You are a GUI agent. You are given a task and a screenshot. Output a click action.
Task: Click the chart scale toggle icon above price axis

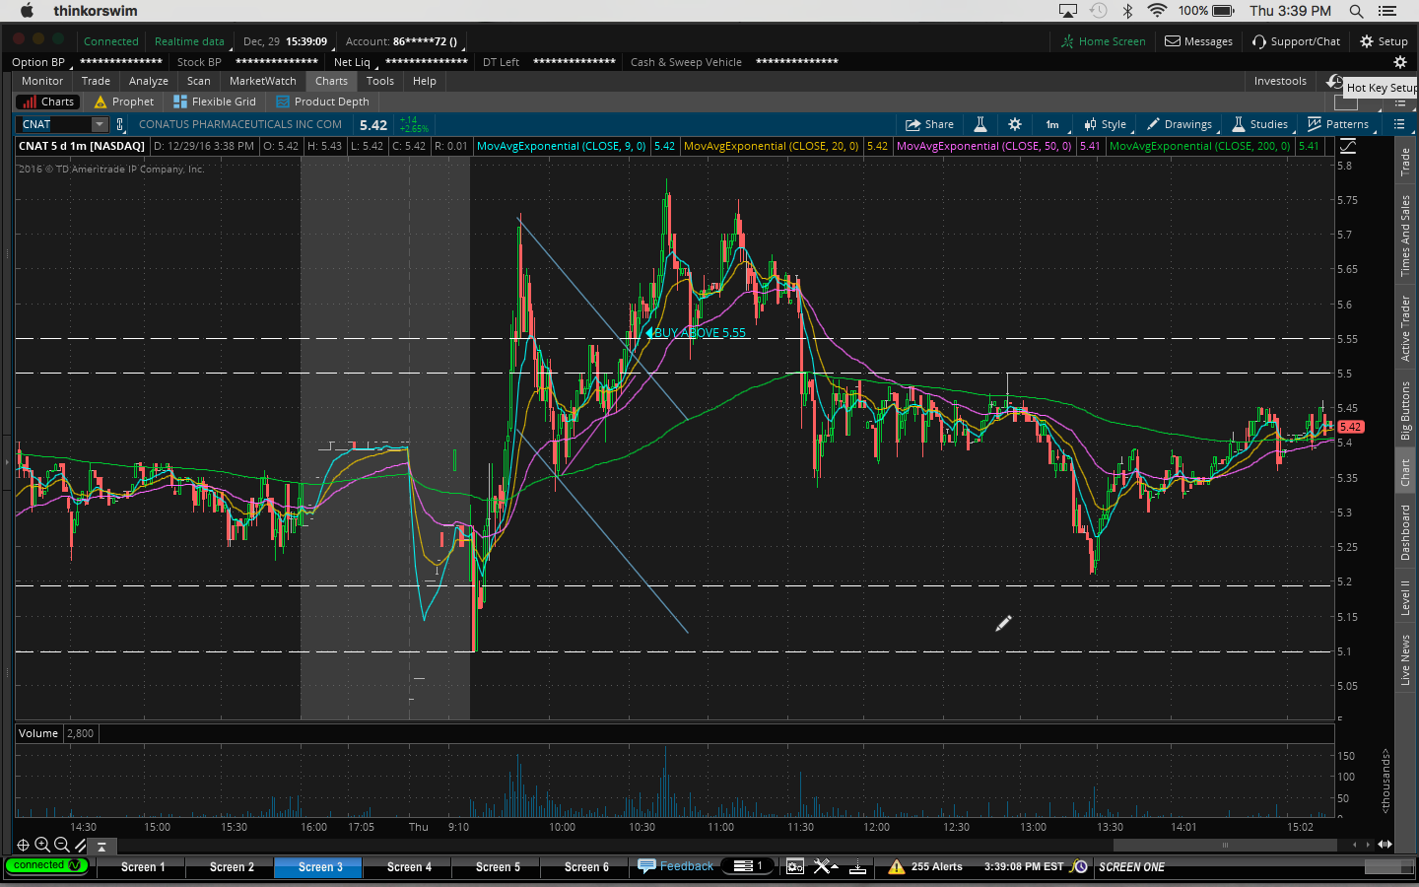coord(1348,146)
